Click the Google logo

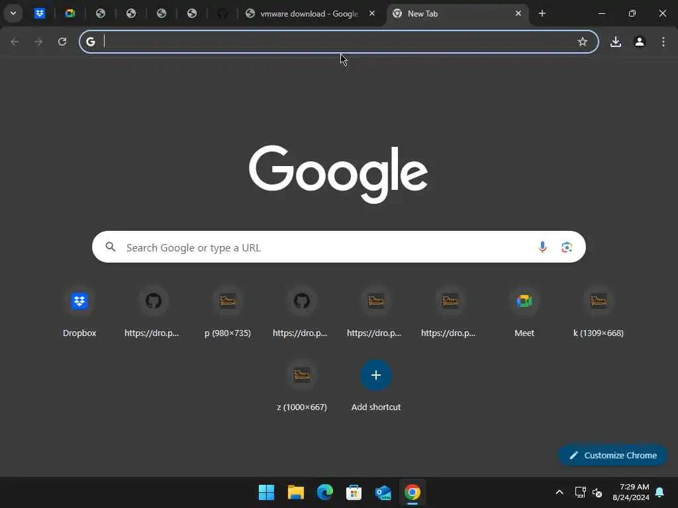pyautogui.click(x=338, y=174)
